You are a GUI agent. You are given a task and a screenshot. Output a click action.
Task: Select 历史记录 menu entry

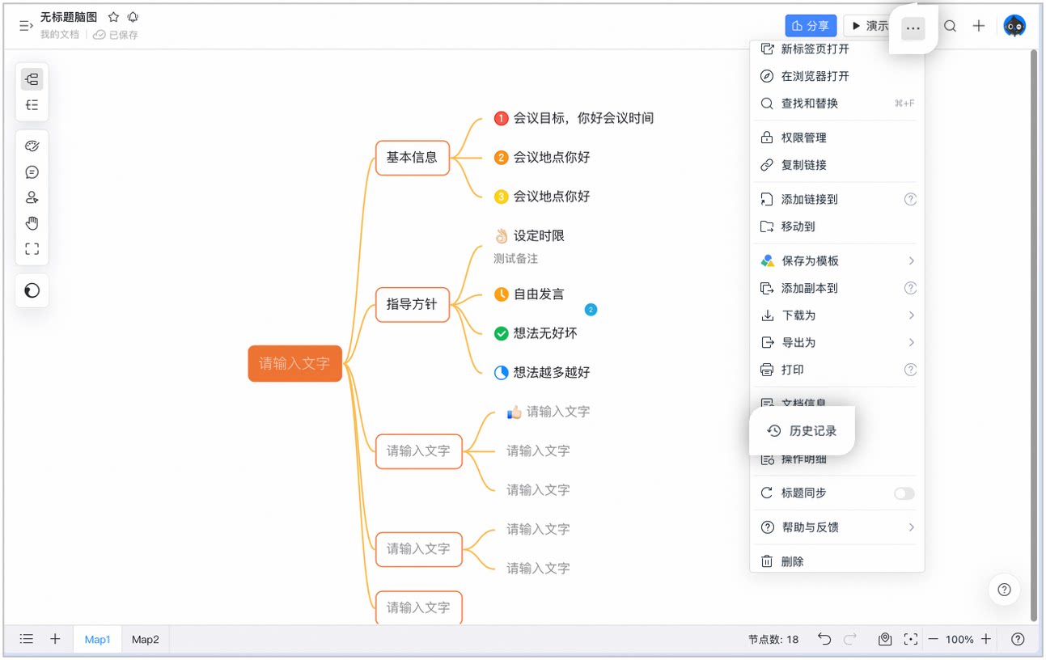(x=802, y=431)
